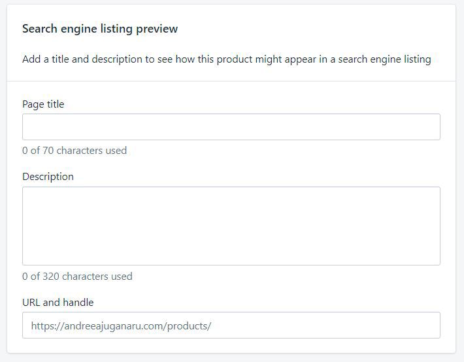Select the "Description" field label

coord(48,177)
